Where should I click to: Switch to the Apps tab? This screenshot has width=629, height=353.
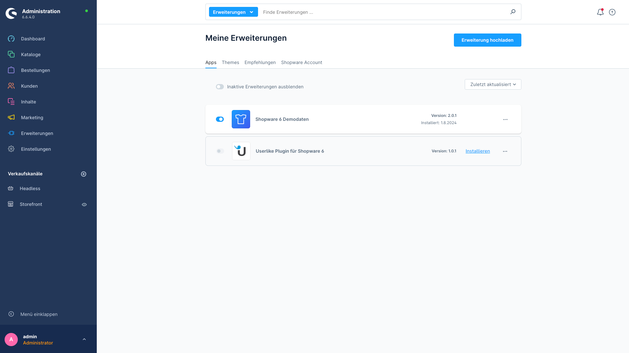211,62
